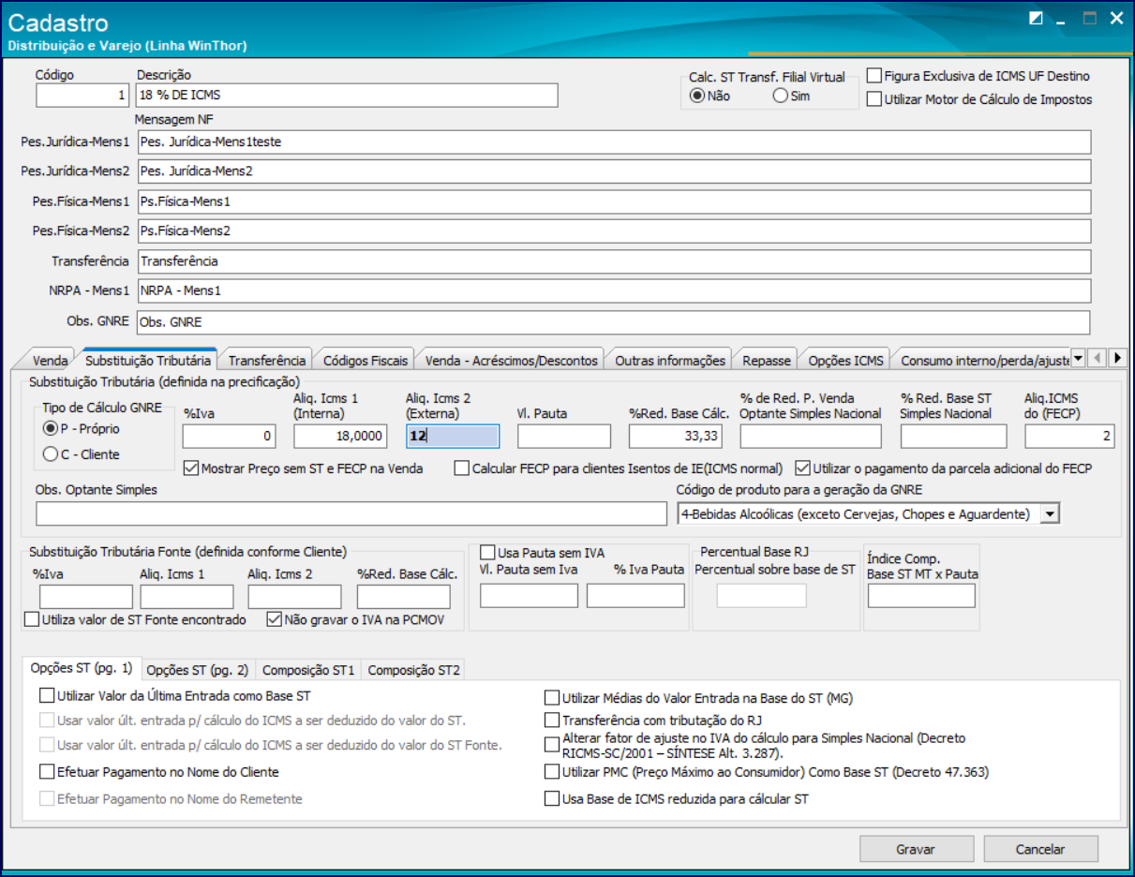Select Sim for Calc. ST Transf. Filial Virtual
1135x877 pixels.
791,96
